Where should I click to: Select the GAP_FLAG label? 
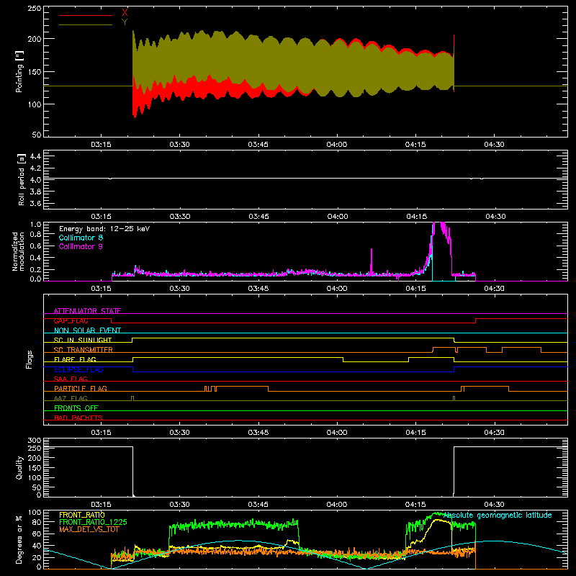click(x=71, y=320)
